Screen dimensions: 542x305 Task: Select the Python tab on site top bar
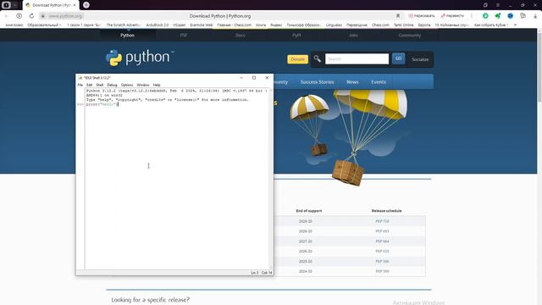(128, 36)
